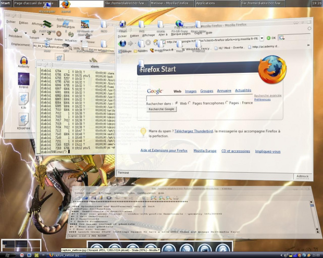Select the Pages : France radio button

click(x=227, y=102)
